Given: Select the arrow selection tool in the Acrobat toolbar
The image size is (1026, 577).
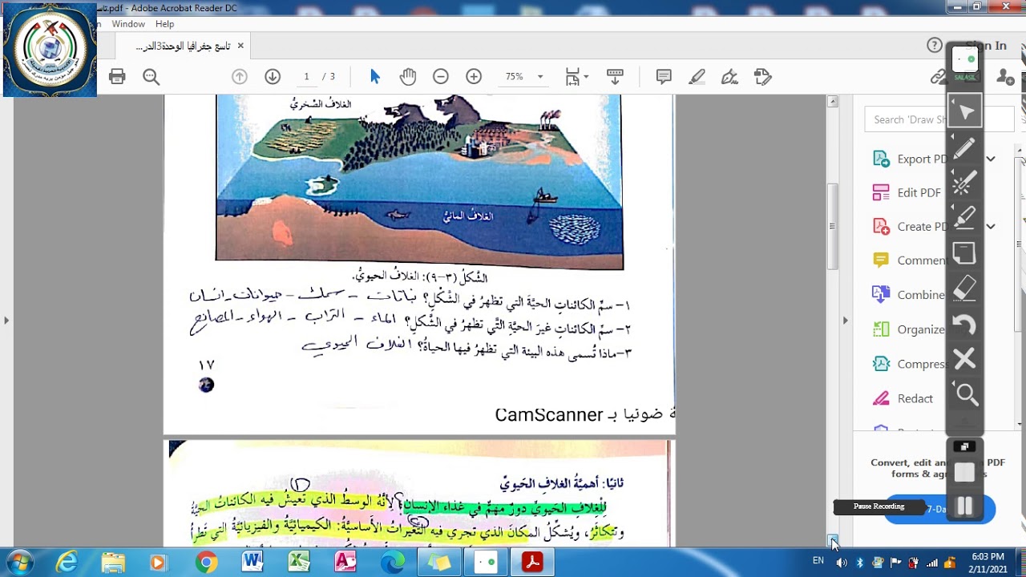Looking at the screenshot, I should pyautogui.click(x=375, y=77).
